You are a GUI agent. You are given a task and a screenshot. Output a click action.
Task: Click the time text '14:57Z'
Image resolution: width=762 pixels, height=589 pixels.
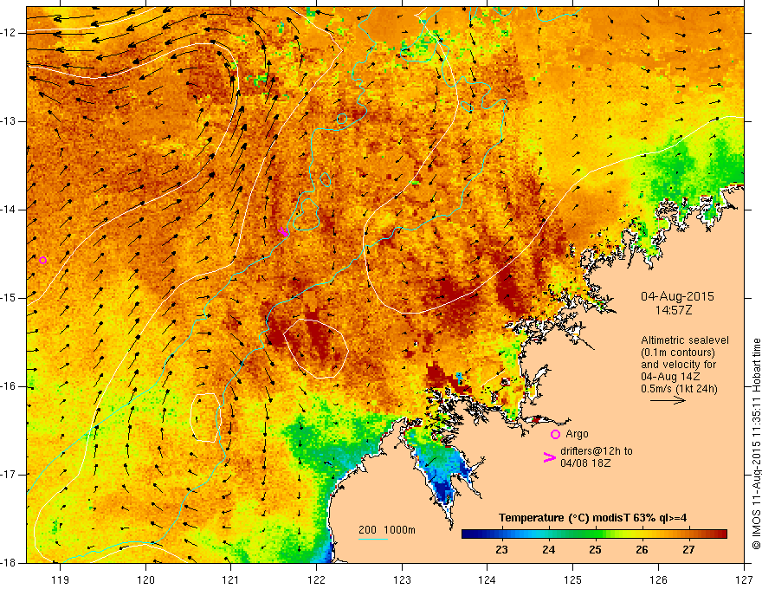tap(673, 310)
